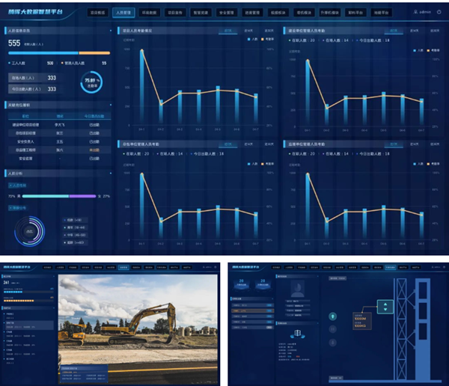Click the 75.69% attendance rate ring
This screenshot has width=449, height=386.
91,82
